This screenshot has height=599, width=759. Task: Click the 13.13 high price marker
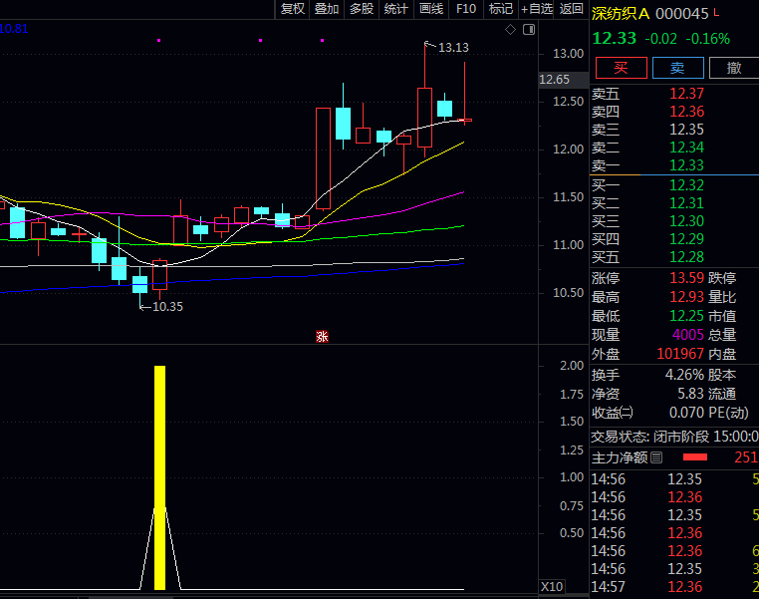(452, 47)
